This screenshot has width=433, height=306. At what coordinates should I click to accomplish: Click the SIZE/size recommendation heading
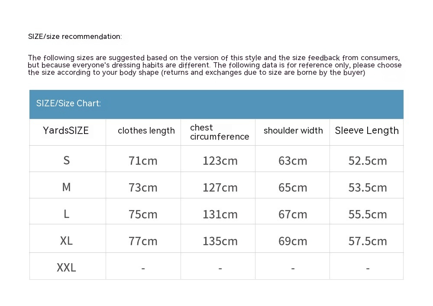click(x=75, y=37)
